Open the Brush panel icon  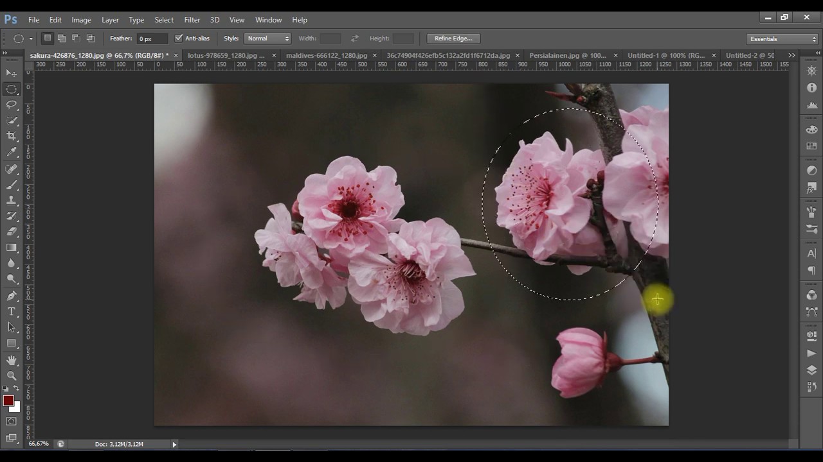coord(811,212)
